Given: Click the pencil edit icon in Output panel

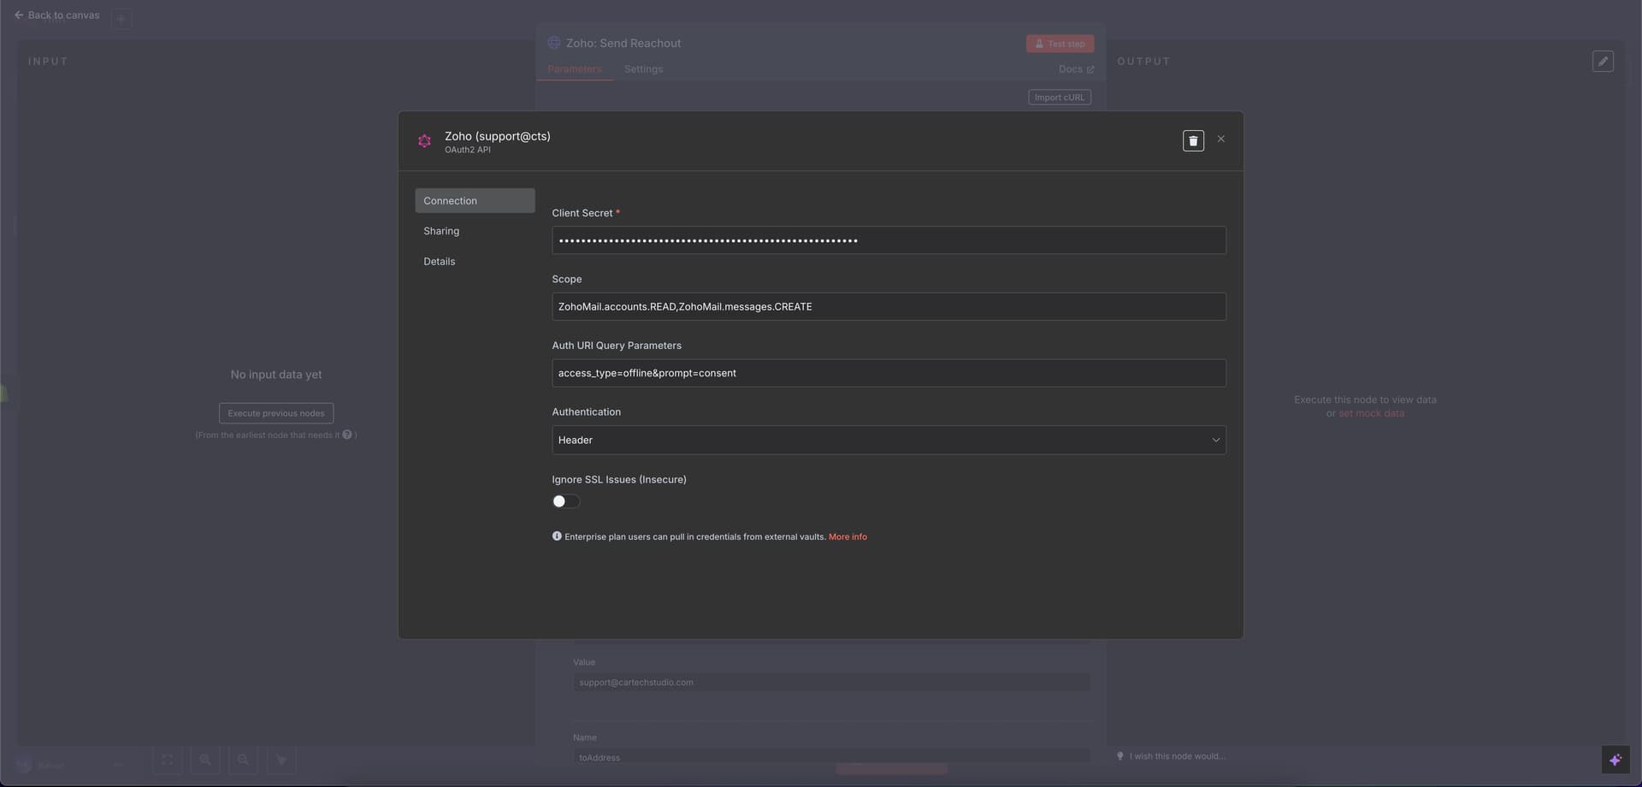Looking at the screenshot, I should pos(1603,62).
